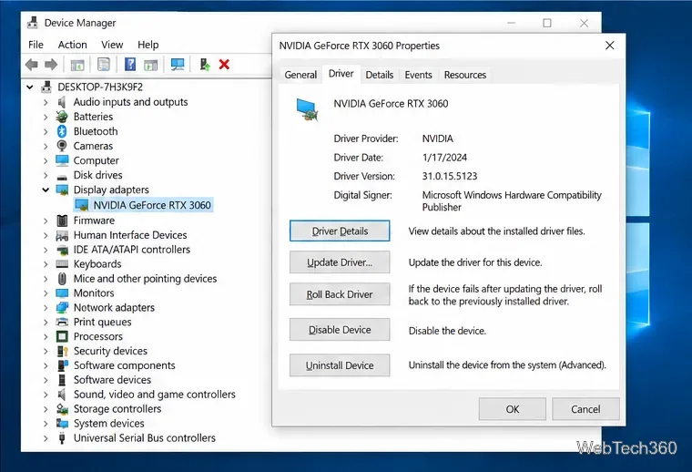The height and width of the screenshot is (472, 692).
Task: Switch to the Details tab
Action: pyautogui.click(x=379, y=75)
